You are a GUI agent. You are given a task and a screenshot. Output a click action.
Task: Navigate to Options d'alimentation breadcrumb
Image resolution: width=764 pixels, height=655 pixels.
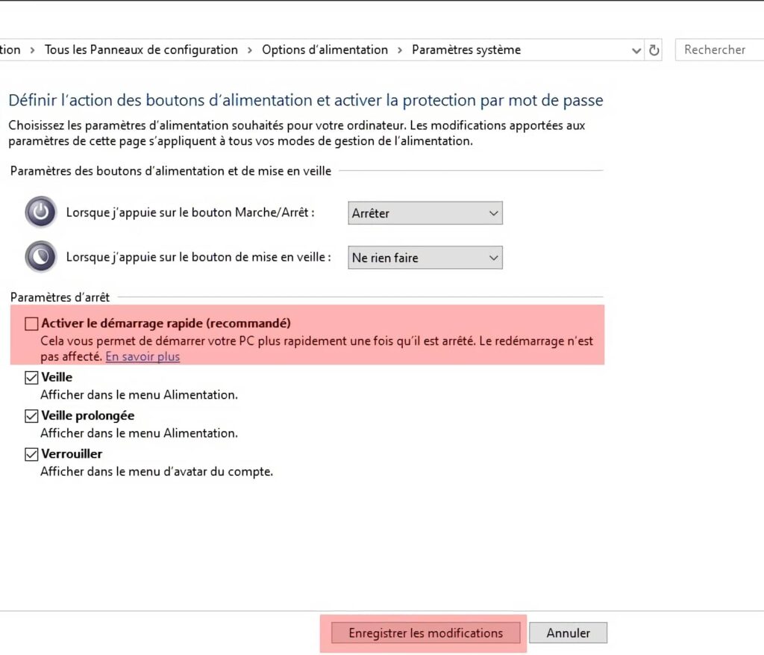pyautogui.click(x=325, y=50)
